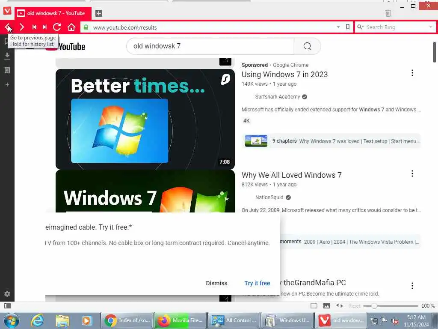
Task: Open Action Center flag in tray
Action: [384, 320]
